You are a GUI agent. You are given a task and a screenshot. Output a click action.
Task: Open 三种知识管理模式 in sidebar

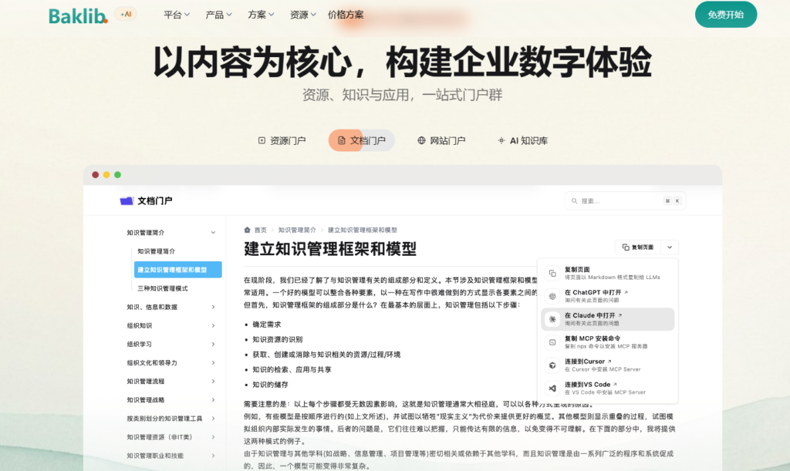162,288
